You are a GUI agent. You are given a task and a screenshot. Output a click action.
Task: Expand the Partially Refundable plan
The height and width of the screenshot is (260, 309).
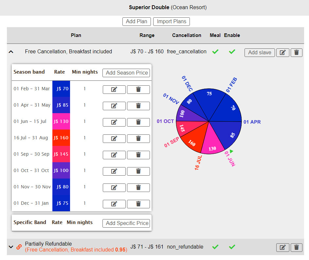pos(11,247)
